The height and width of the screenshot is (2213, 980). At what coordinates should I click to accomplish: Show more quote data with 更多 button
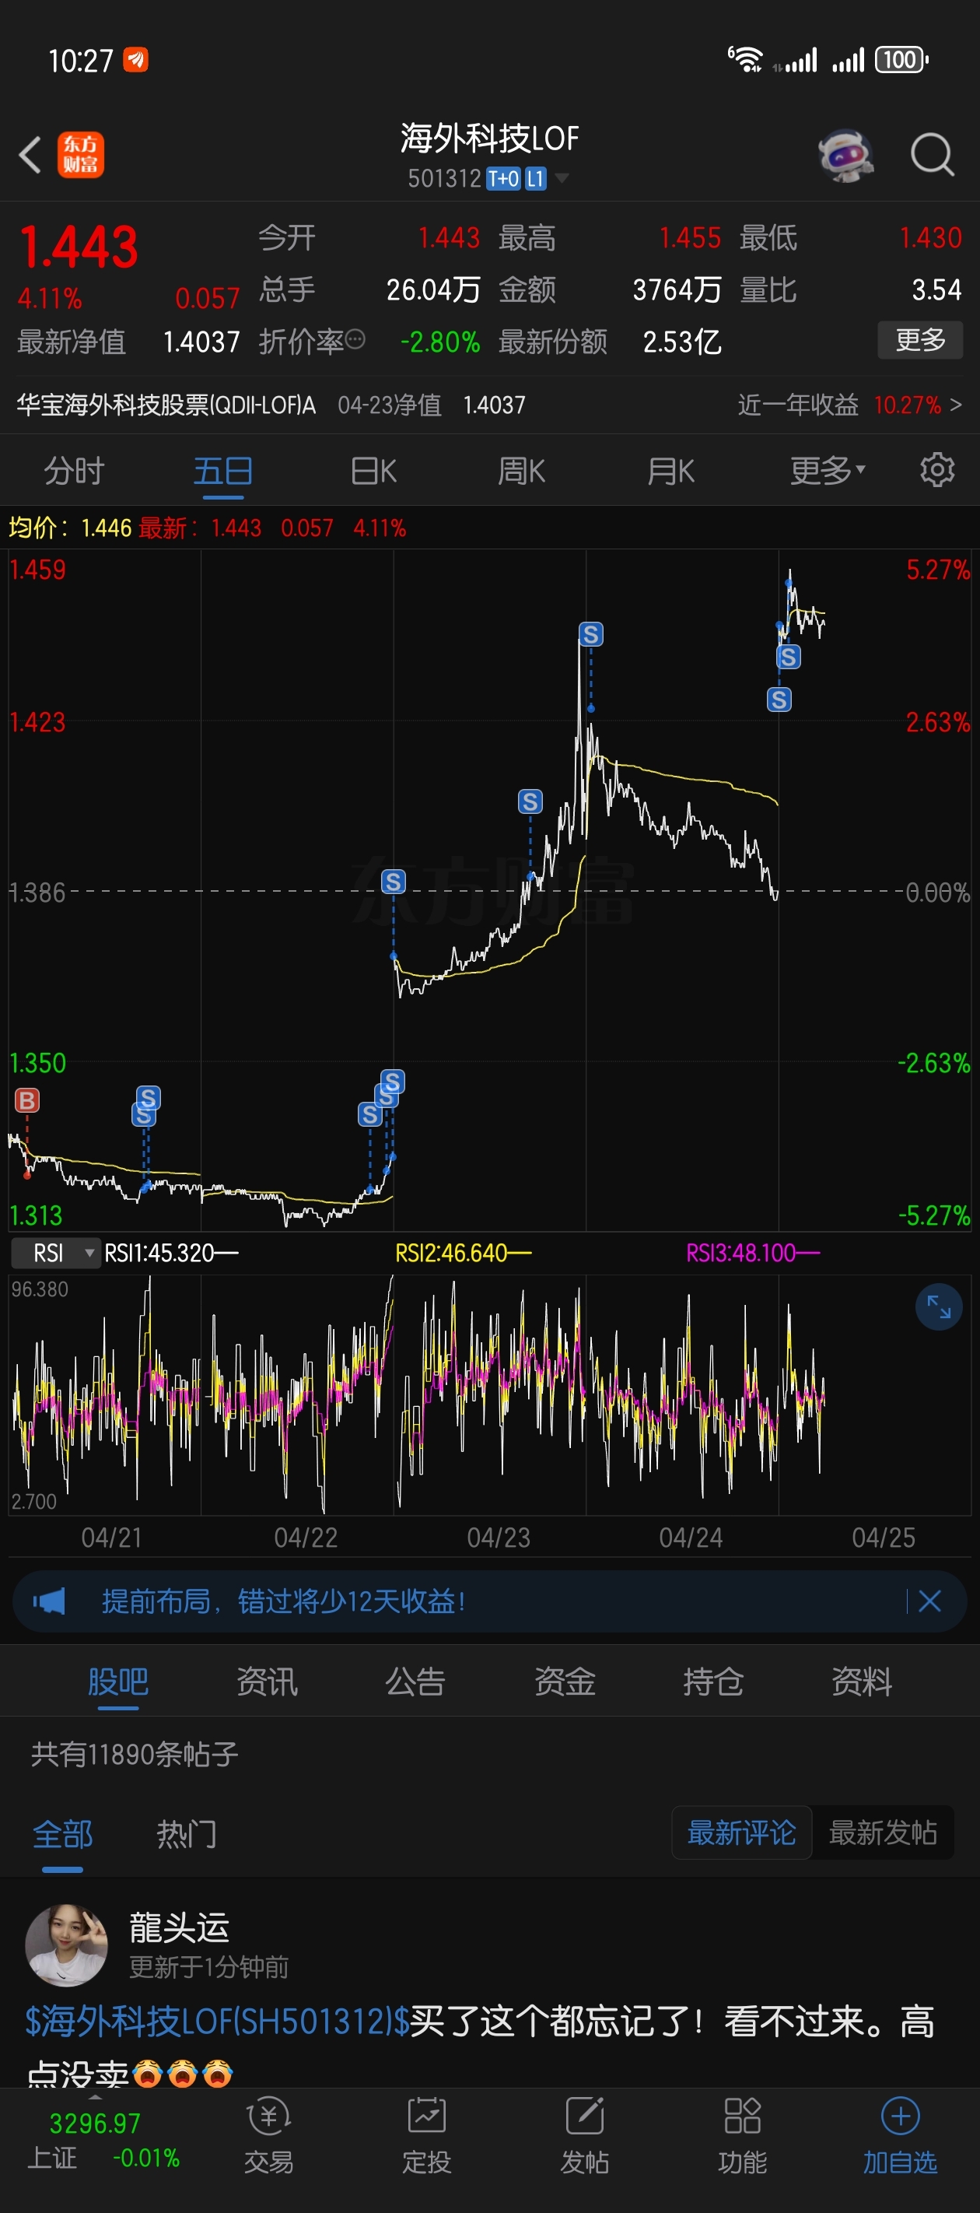(920, 340)
